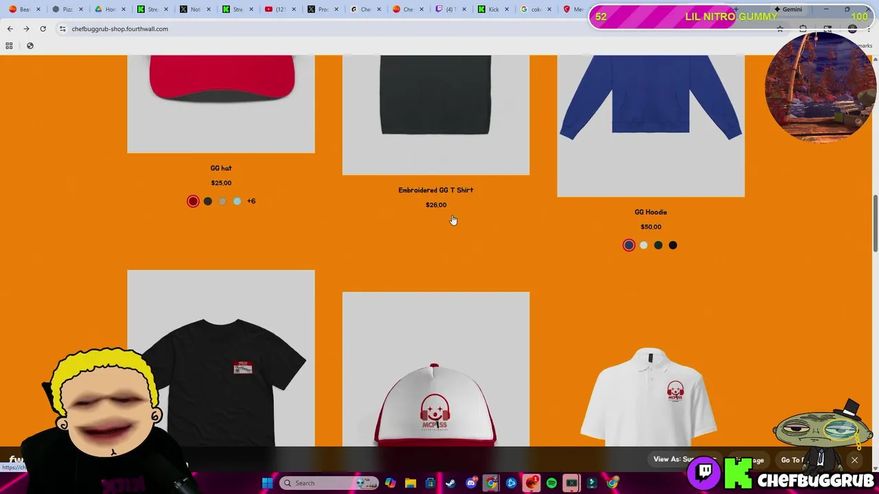This screenshot has height=494, width=879.
Task: Click the $50.00 GG Hoodie price
Action: (x=651, y=227)
